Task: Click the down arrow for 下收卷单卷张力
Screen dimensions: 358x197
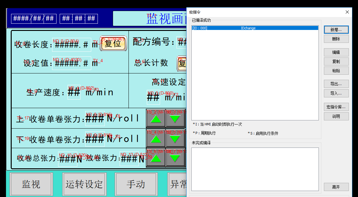Action: (x=175, y=138)
